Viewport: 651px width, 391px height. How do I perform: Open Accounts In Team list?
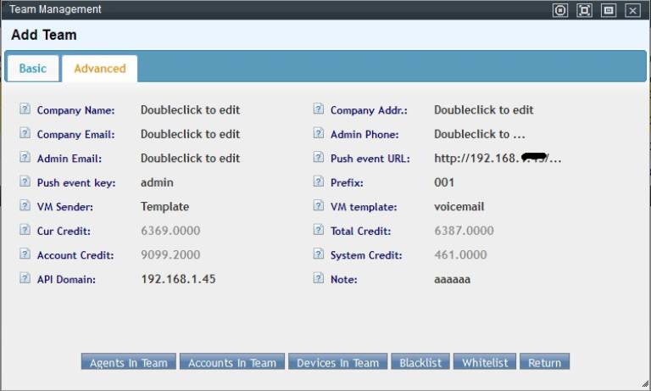pyautogui.click(x=232, y=362)
